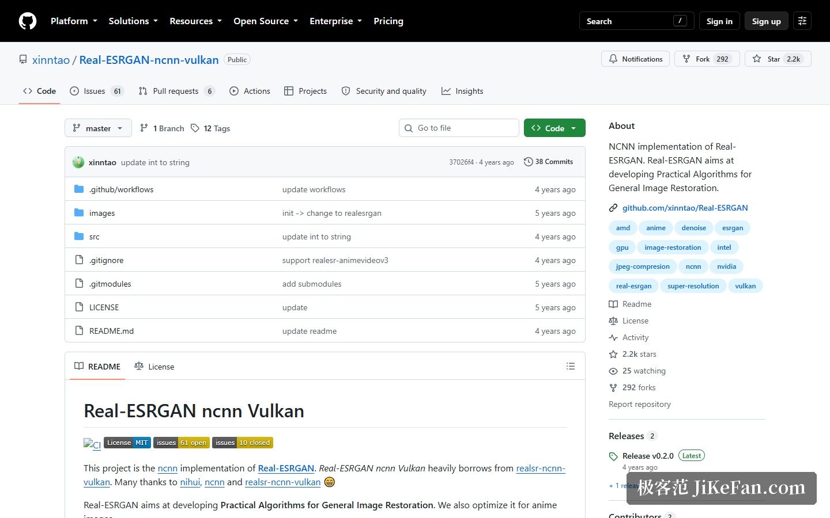
Task: Click the License MIT badge
Action: pyautogui.click(x=127, y=443)
